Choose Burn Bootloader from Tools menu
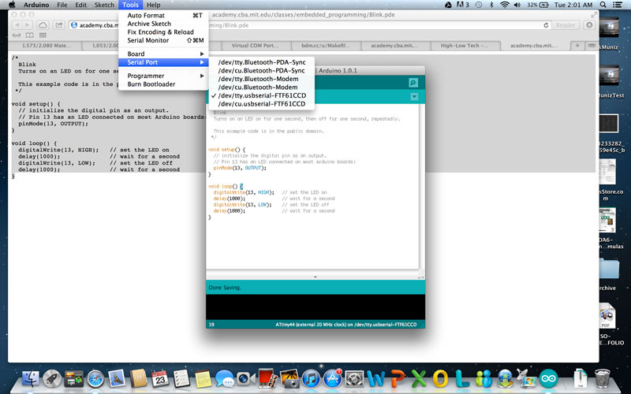Viewport: 631px width, 394px height. (x=151, y=84)
